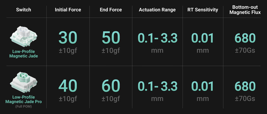Click Jade's ±10gf under initial force
This screenshot has height=114, width=267.
click(x=68, y=51)
